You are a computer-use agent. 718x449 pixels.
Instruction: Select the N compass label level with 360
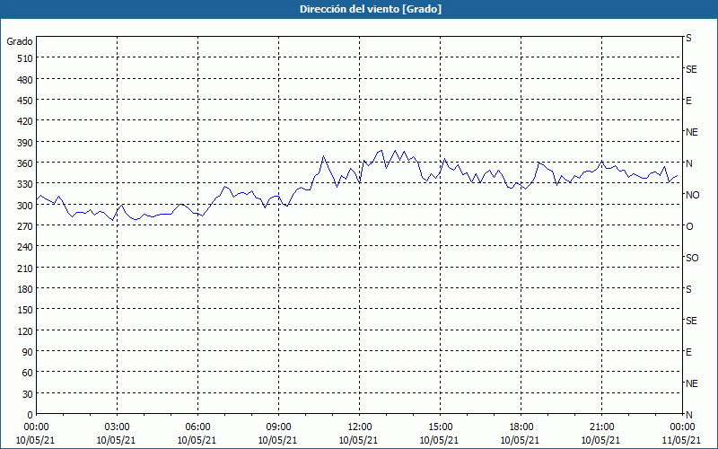[x=689, y=163]
